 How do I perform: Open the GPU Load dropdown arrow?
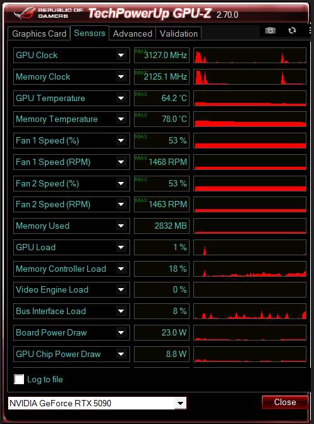point(121,247)
